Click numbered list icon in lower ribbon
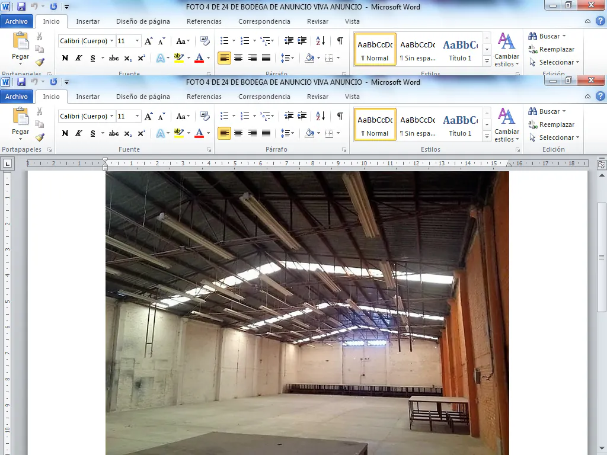 click(245, 116)
